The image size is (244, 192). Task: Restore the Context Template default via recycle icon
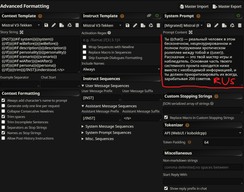coord(69,25)
